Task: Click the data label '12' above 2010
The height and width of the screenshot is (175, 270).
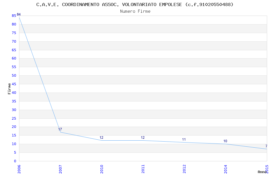Action: [101, 137]
